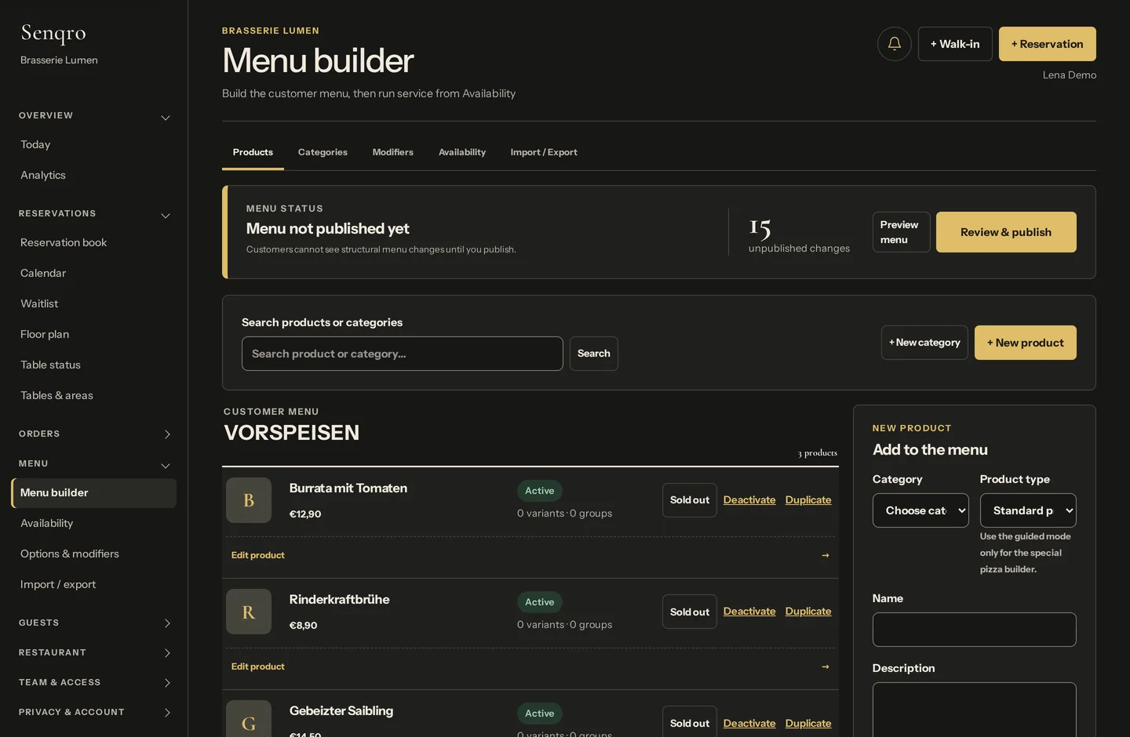Duplicate Gebeizter Sailbling
The height and width of the screenshot is (737, 1130).
click(x=808, y=724)
